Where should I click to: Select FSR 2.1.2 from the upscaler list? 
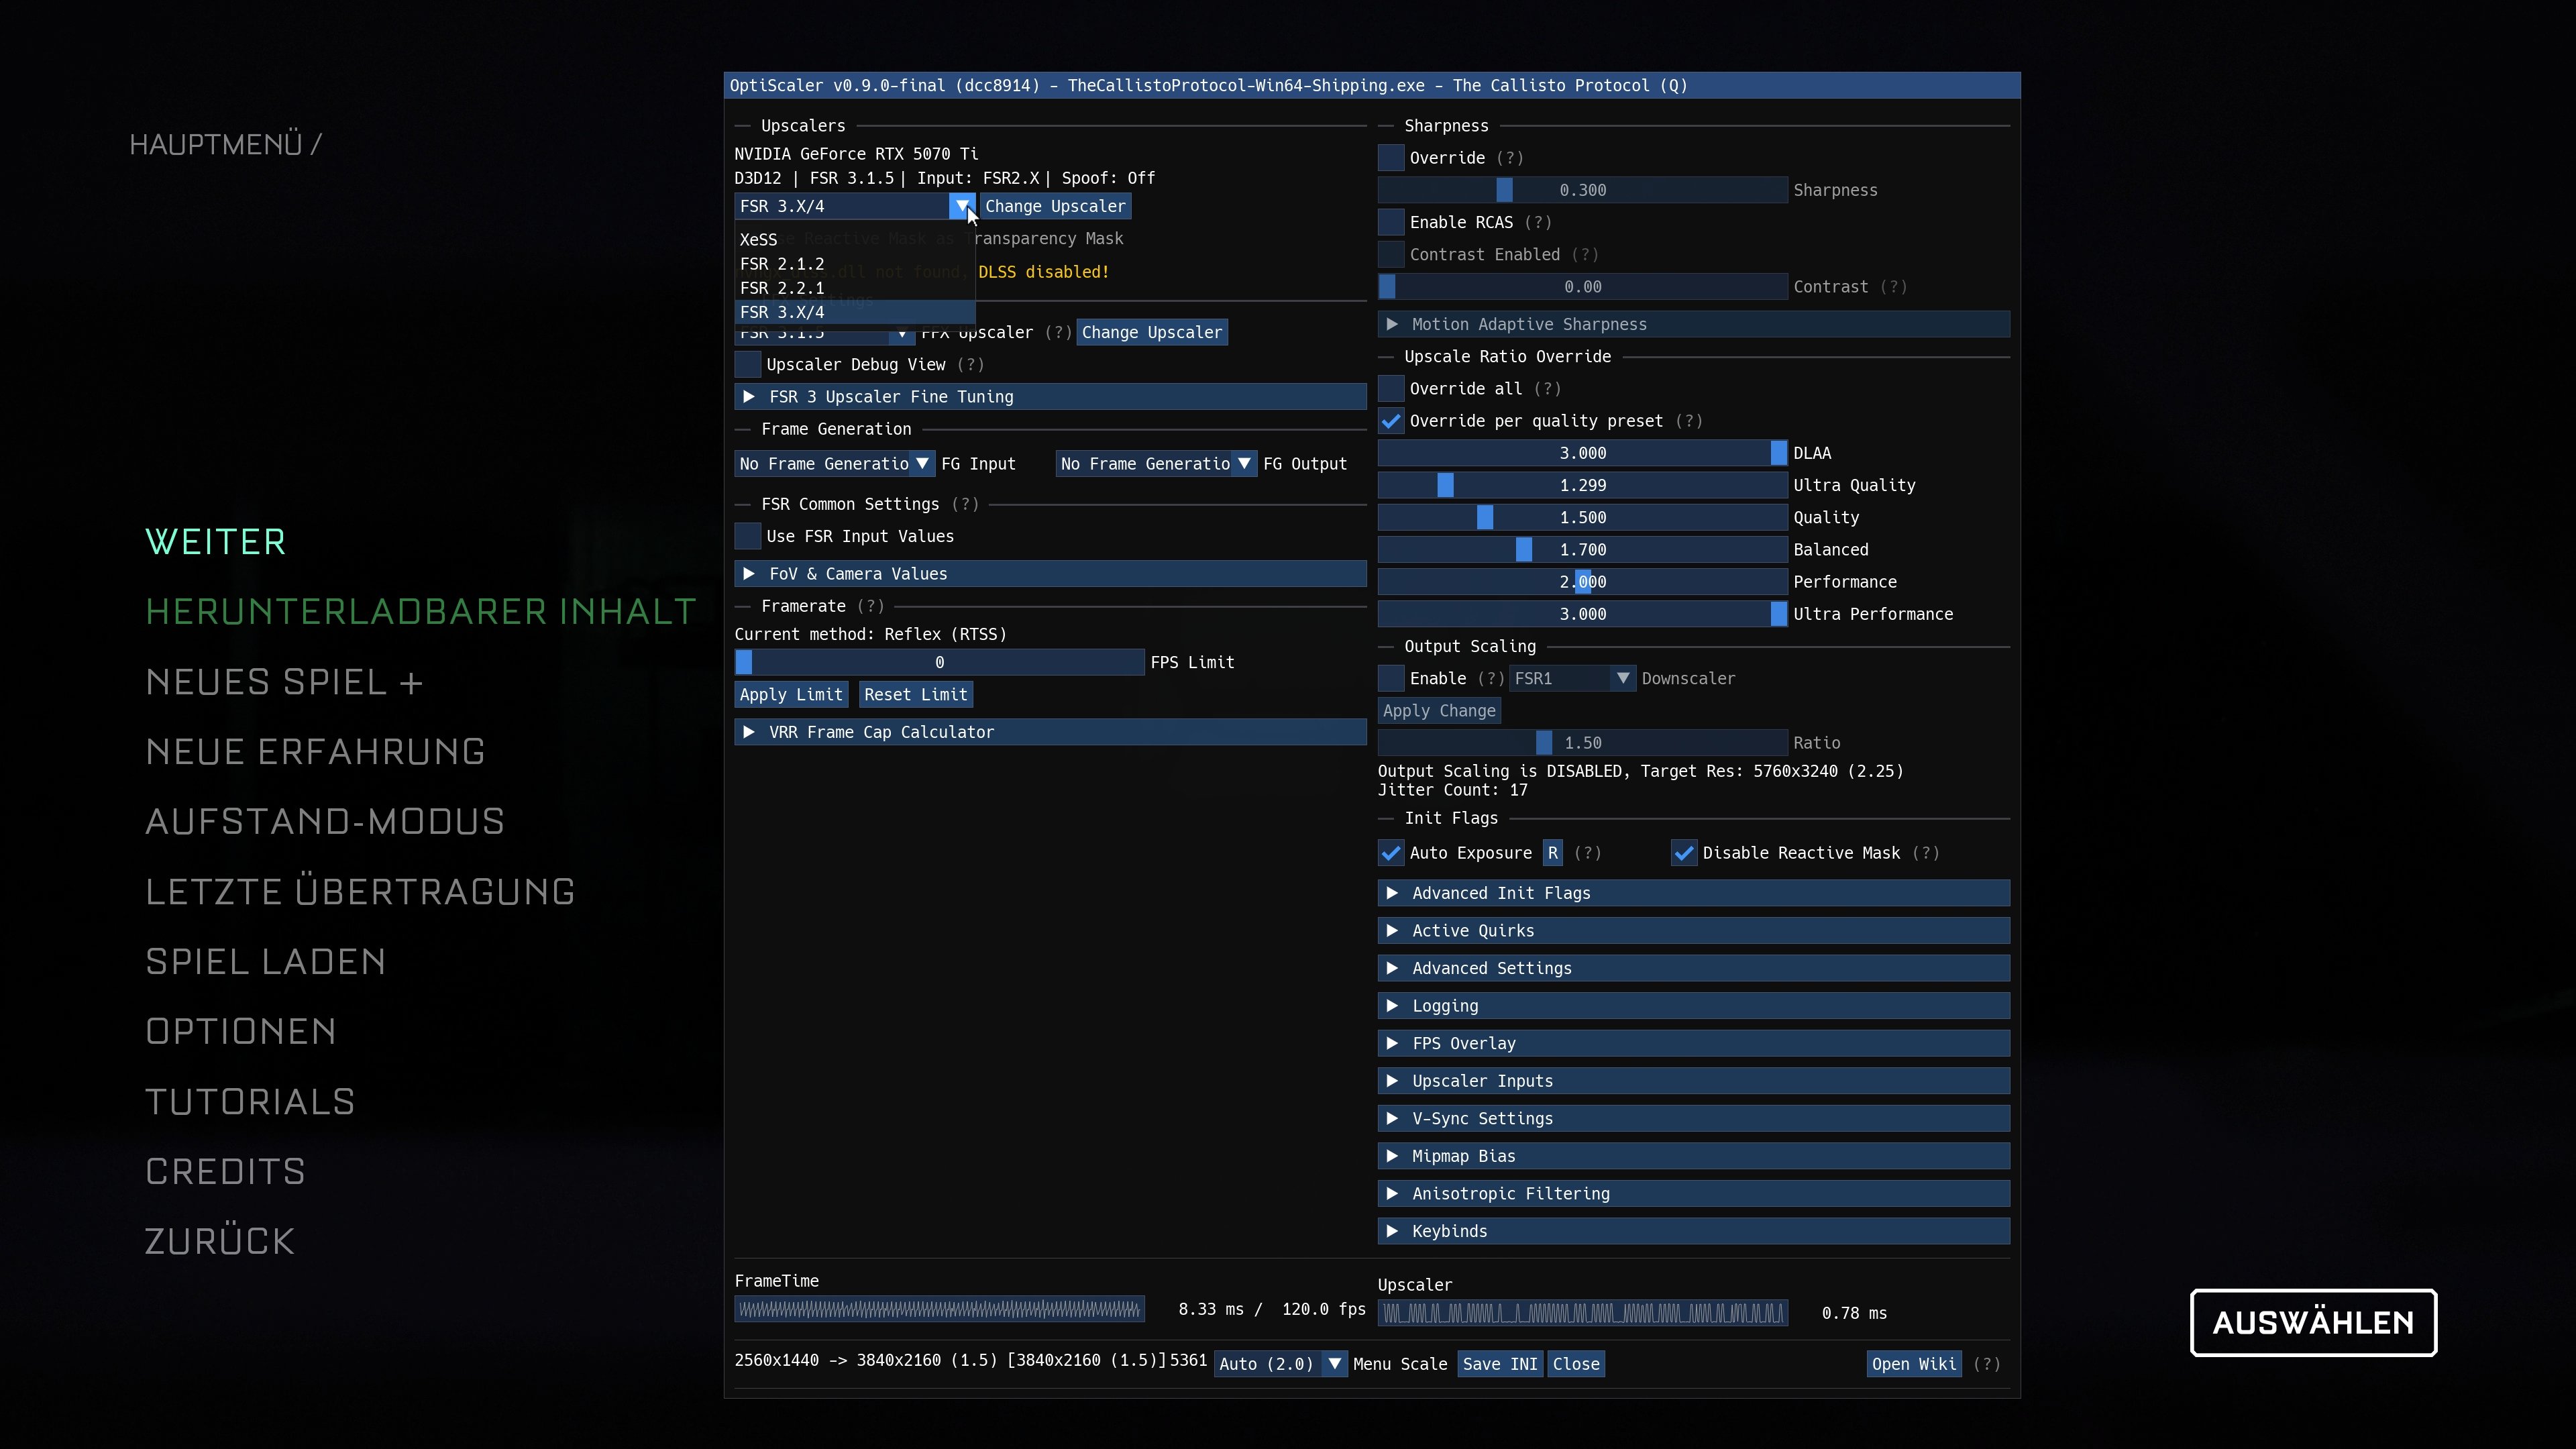(x=782, y=264)
